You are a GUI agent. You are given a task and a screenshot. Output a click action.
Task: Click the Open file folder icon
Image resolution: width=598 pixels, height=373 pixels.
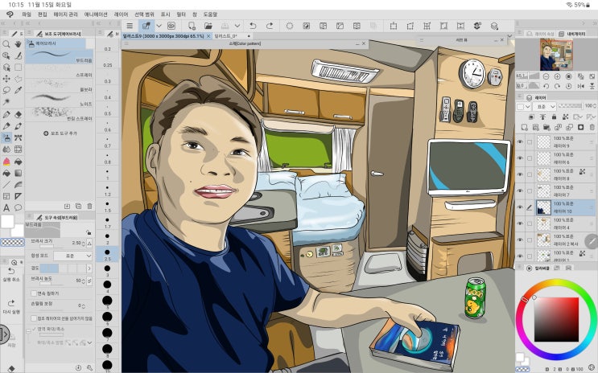pyautogui.click(x=208, y=26)
